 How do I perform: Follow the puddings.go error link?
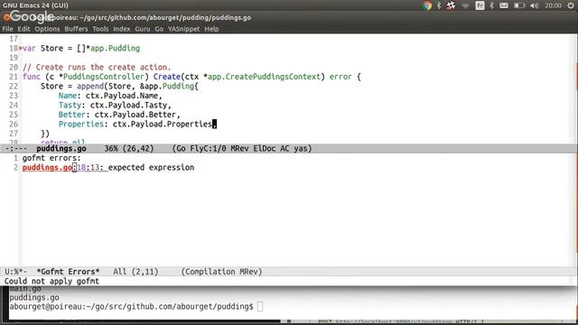47,167
